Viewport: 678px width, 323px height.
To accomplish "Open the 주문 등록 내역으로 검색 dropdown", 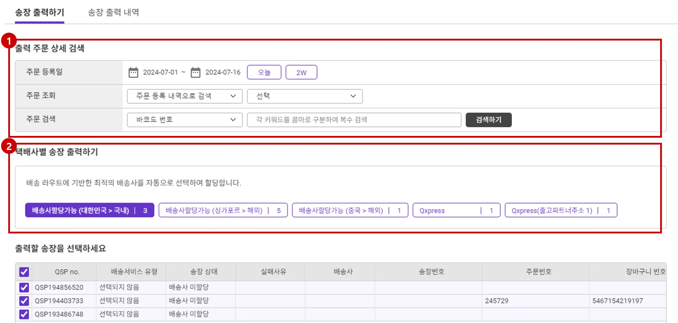I will [185, 96].
